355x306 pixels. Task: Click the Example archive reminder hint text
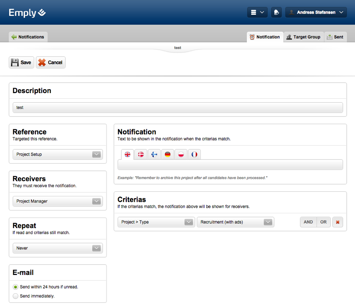point(192,178)
